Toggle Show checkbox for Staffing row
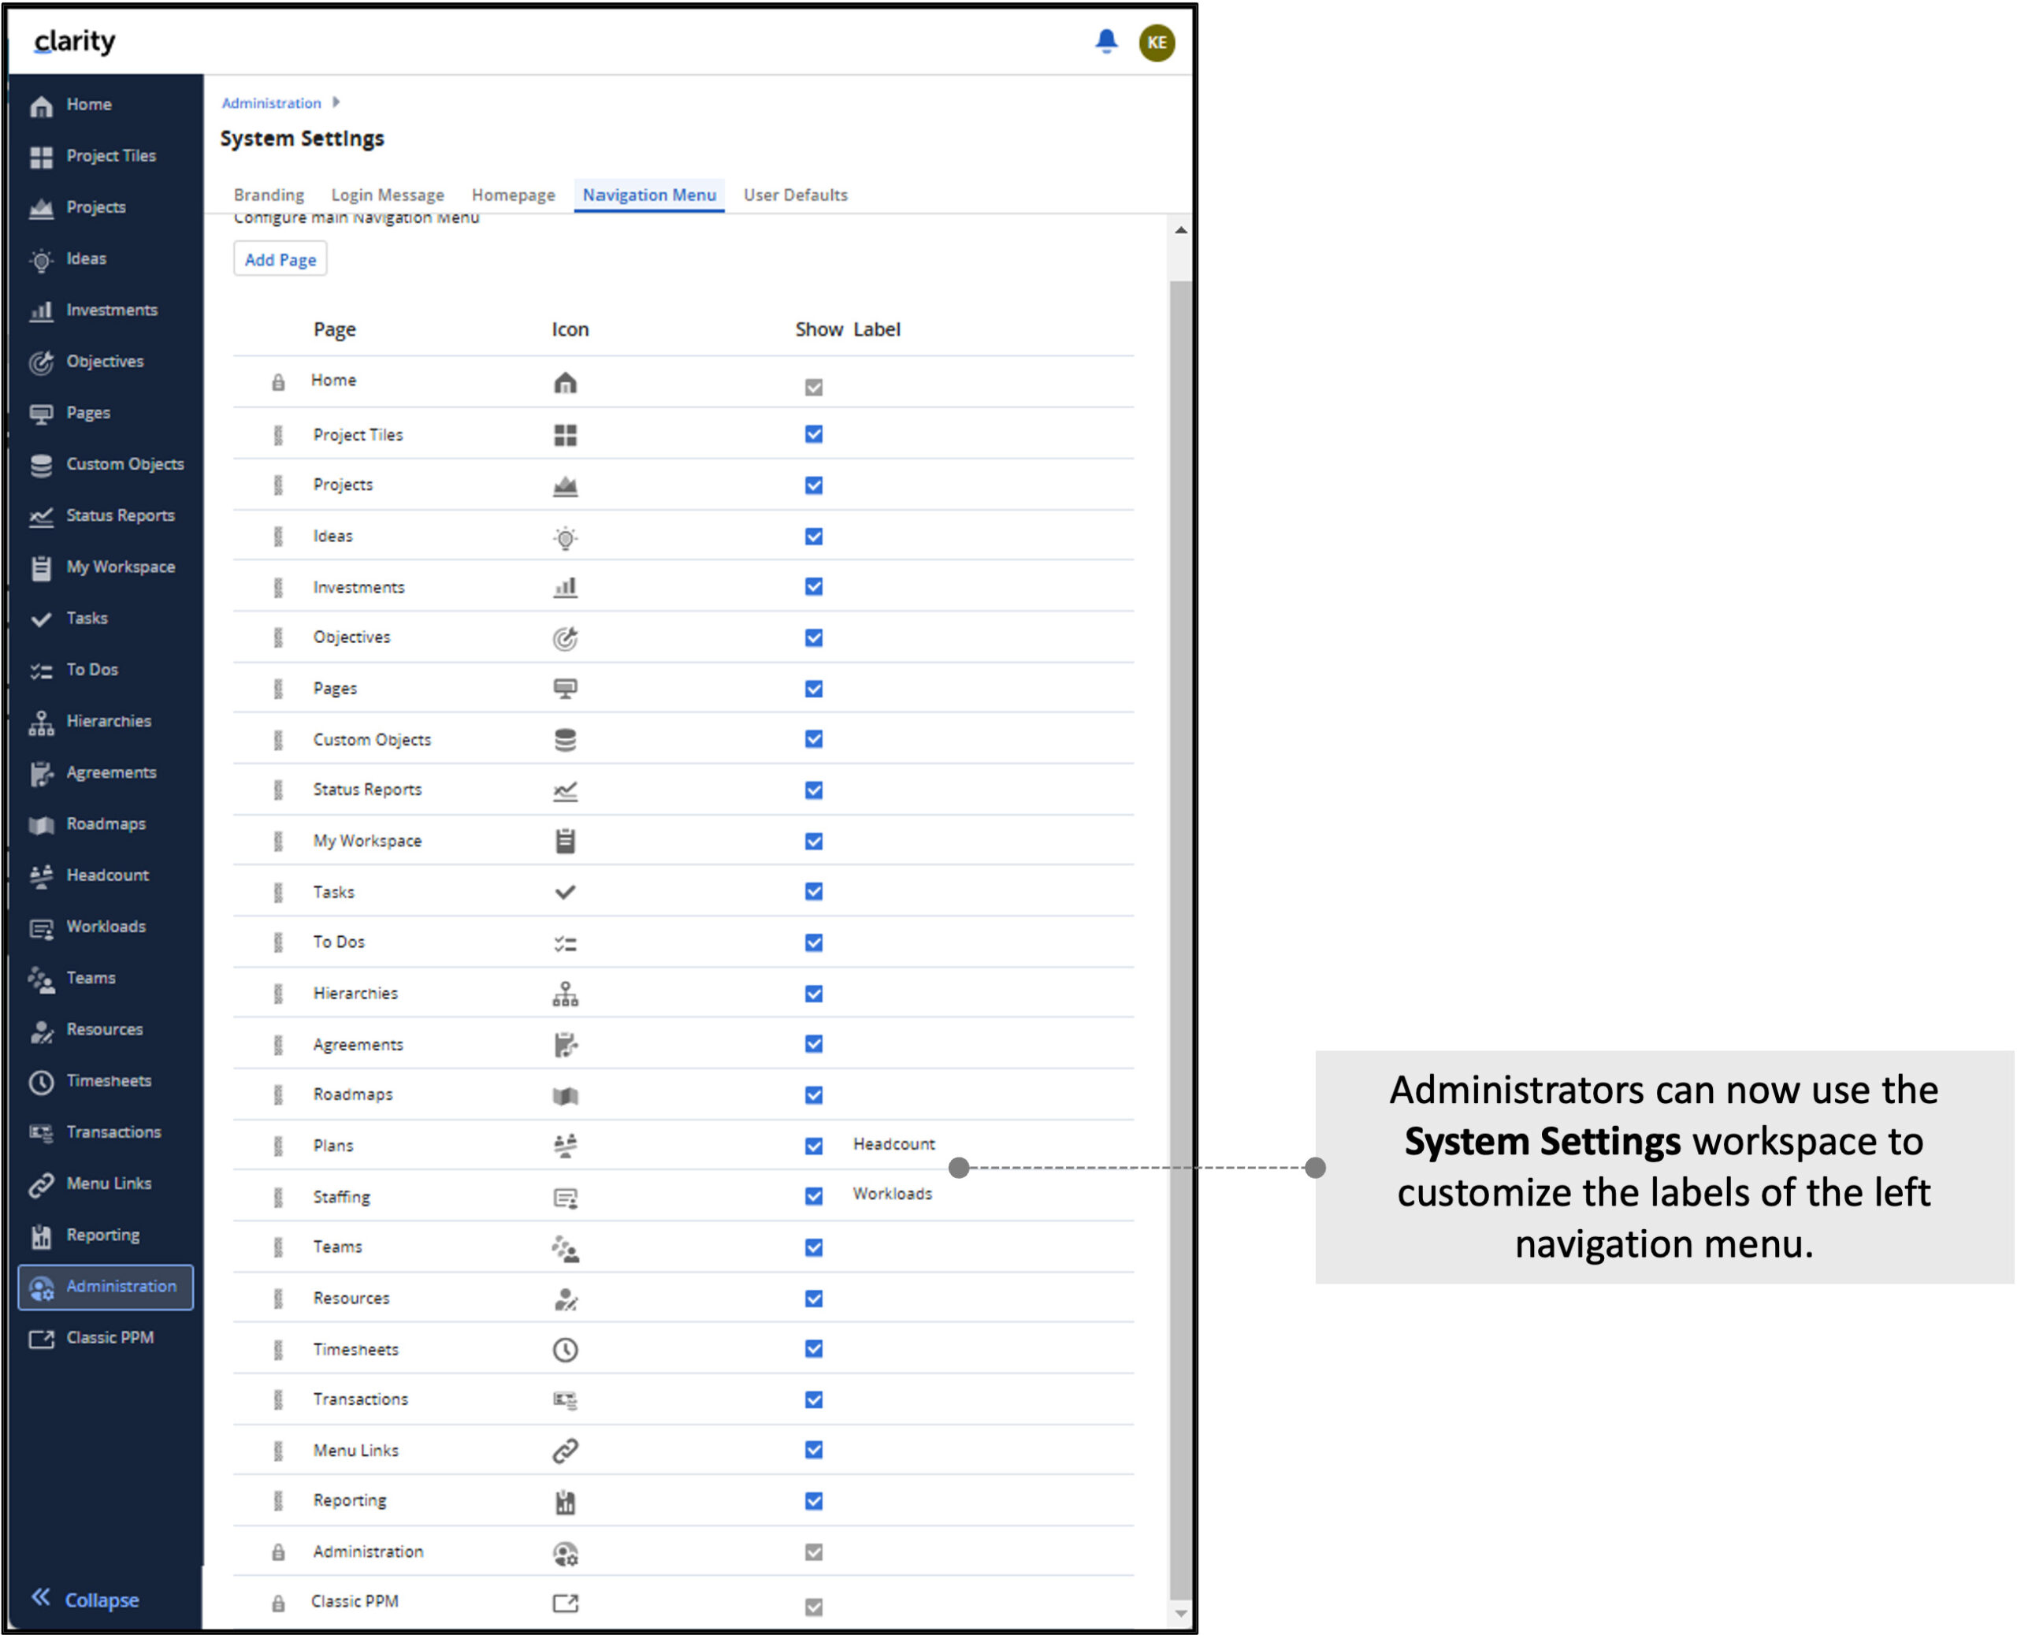The image size is (2017, 1635). 814,1196
